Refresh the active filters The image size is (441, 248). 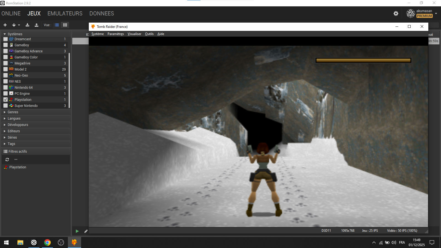tap(7, 160)
